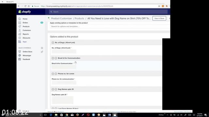209x117 pixels.
Task: Click Products breadcrumb link
Action: (79, 19)
